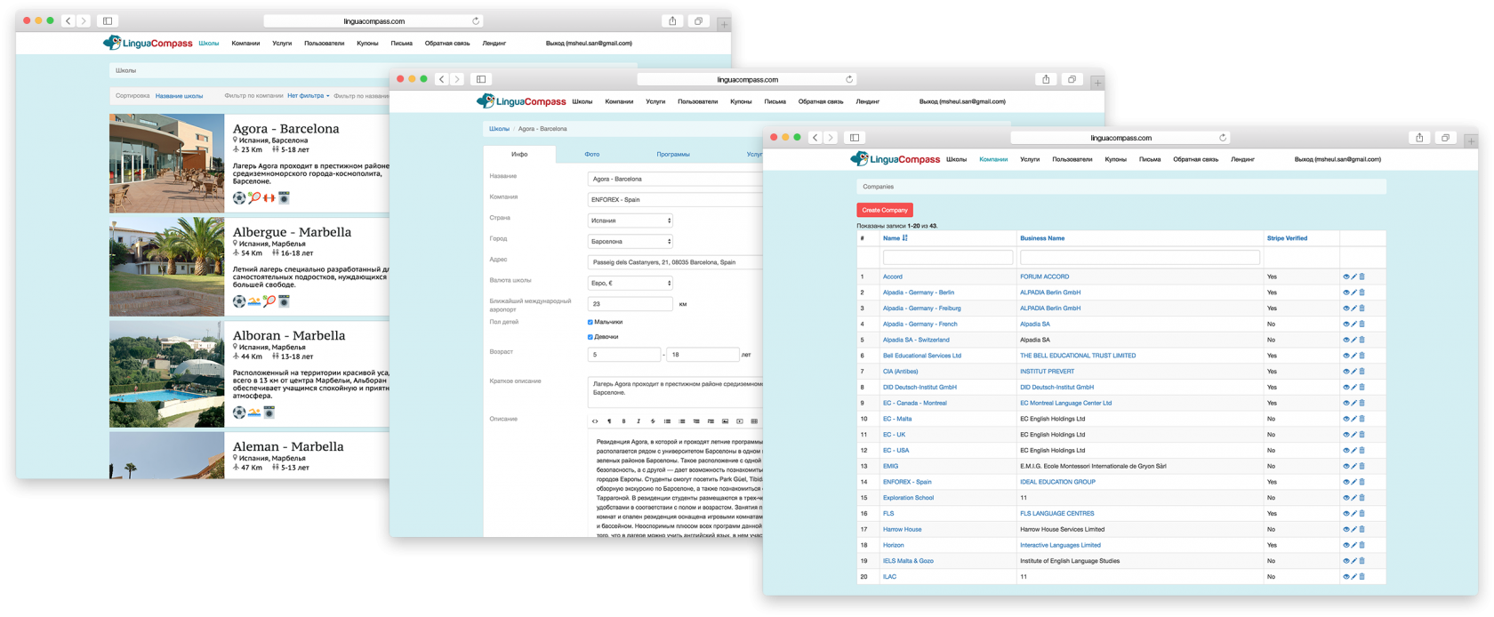This screenshot has height=617, width=1494.
Task: Select Услуги menu in the Companies window
Action: pyautogui.click(x=1030, y=160)
